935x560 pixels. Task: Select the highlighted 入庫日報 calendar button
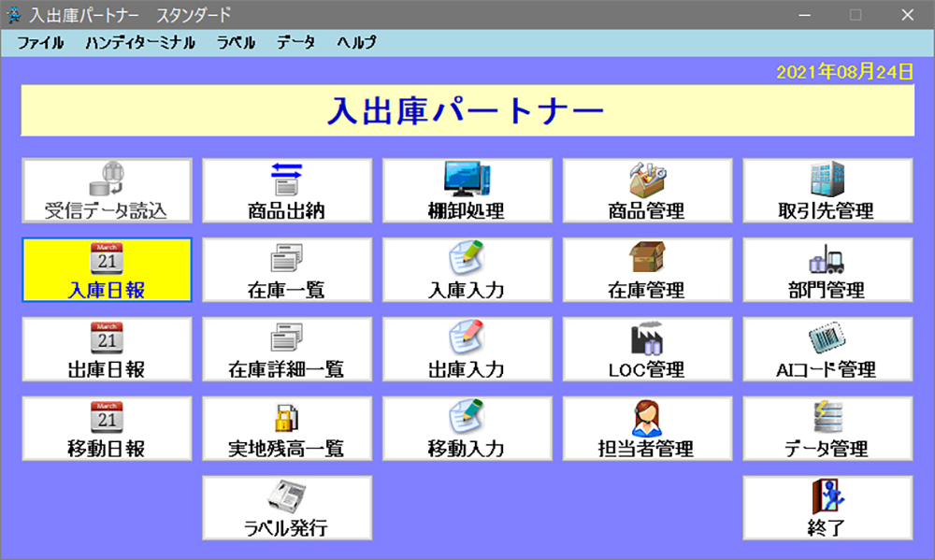pos(108,270)
